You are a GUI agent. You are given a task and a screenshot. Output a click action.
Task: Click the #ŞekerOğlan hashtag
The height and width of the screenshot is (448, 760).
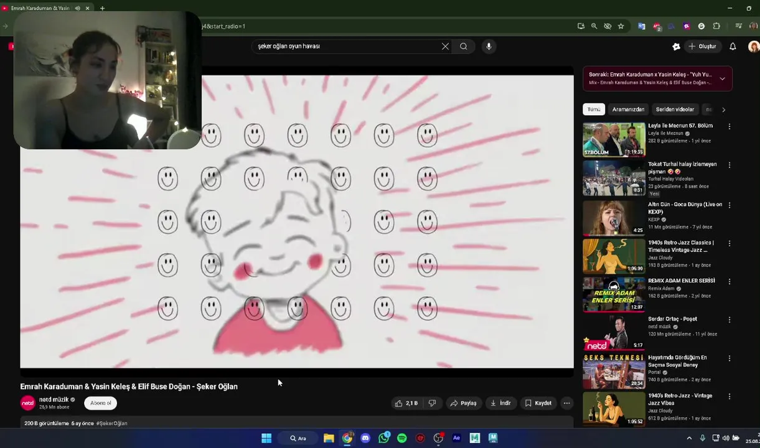(x=112, y=423)
